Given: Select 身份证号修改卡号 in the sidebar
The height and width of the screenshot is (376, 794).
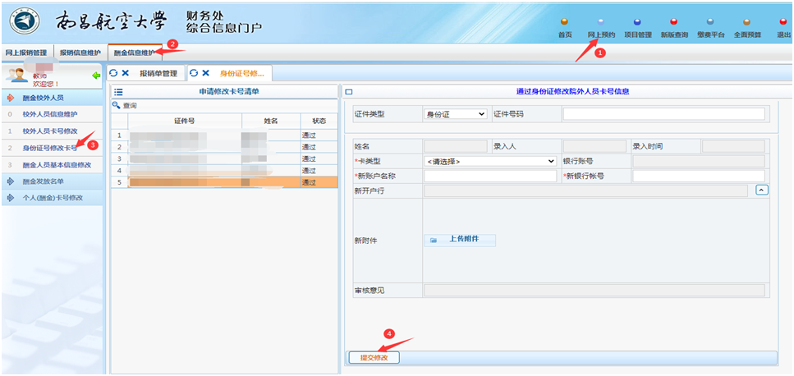Looking at the screenshot, I should 49,149.
